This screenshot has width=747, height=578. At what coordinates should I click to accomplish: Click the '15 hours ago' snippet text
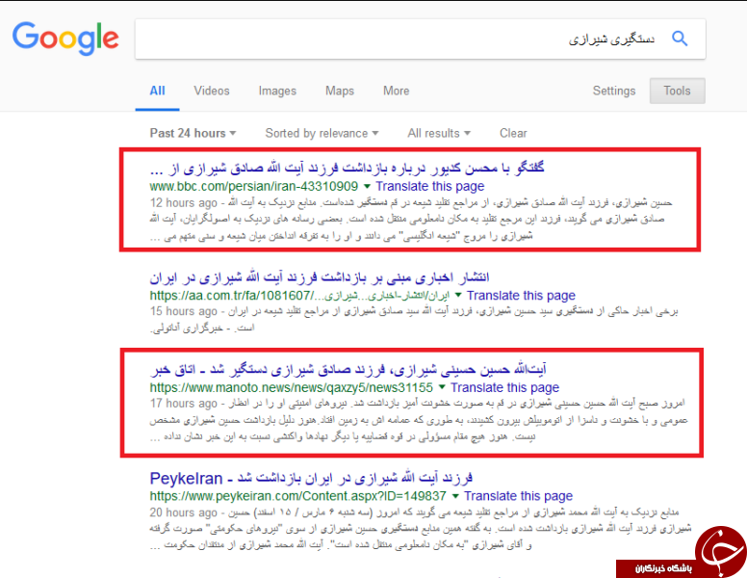coord(184,311)
